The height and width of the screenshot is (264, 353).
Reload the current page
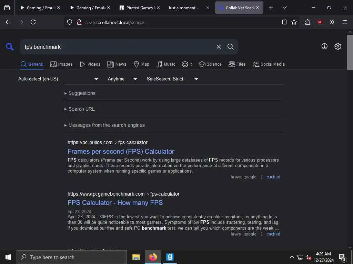point(33,22)
